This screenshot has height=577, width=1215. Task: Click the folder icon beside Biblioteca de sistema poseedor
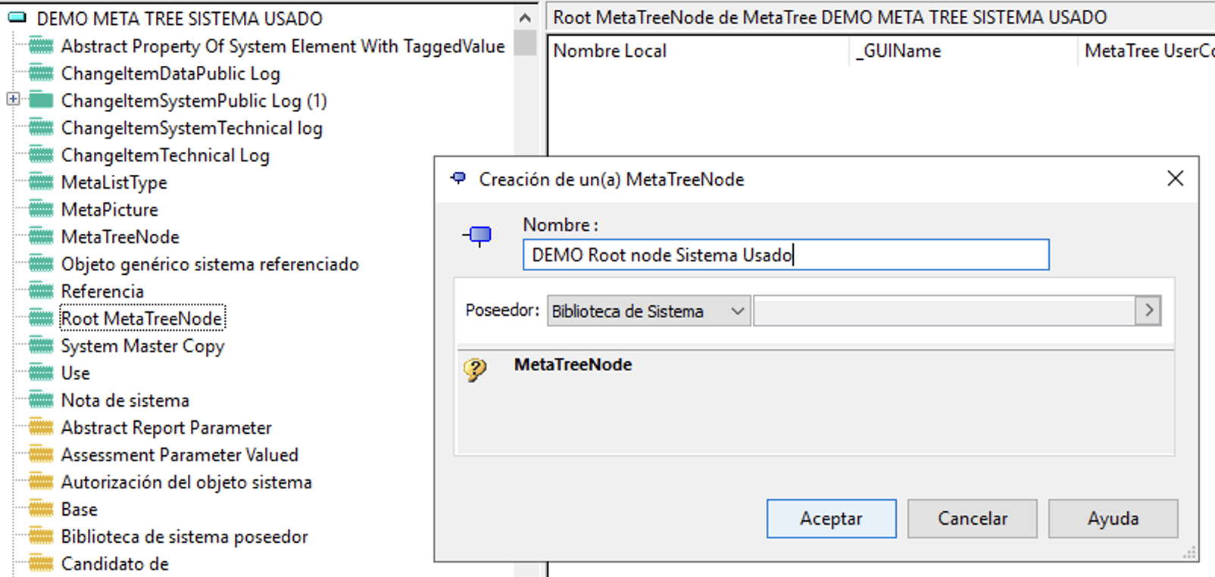click(41, 537)
